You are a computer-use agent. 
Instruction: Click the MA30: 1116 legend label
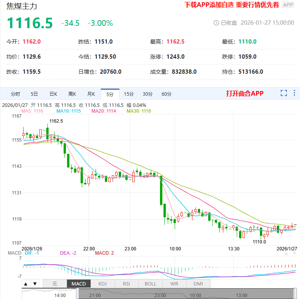(139, 111)
